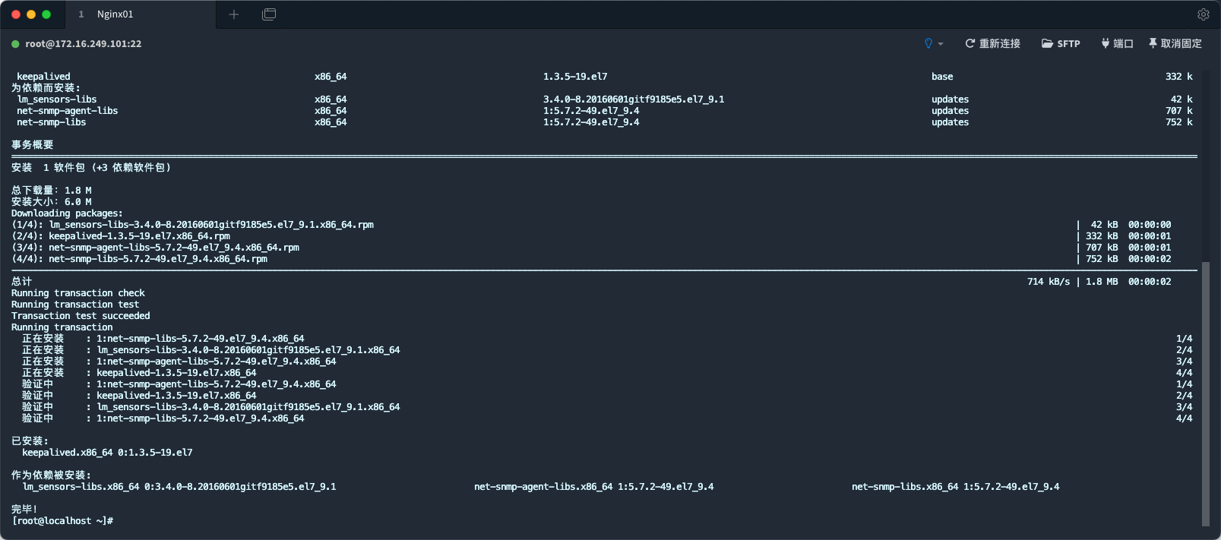Click the 安装大小: 6.0 M line
The height and width of the screenshot is (540, 1221).
click(52, 202)
